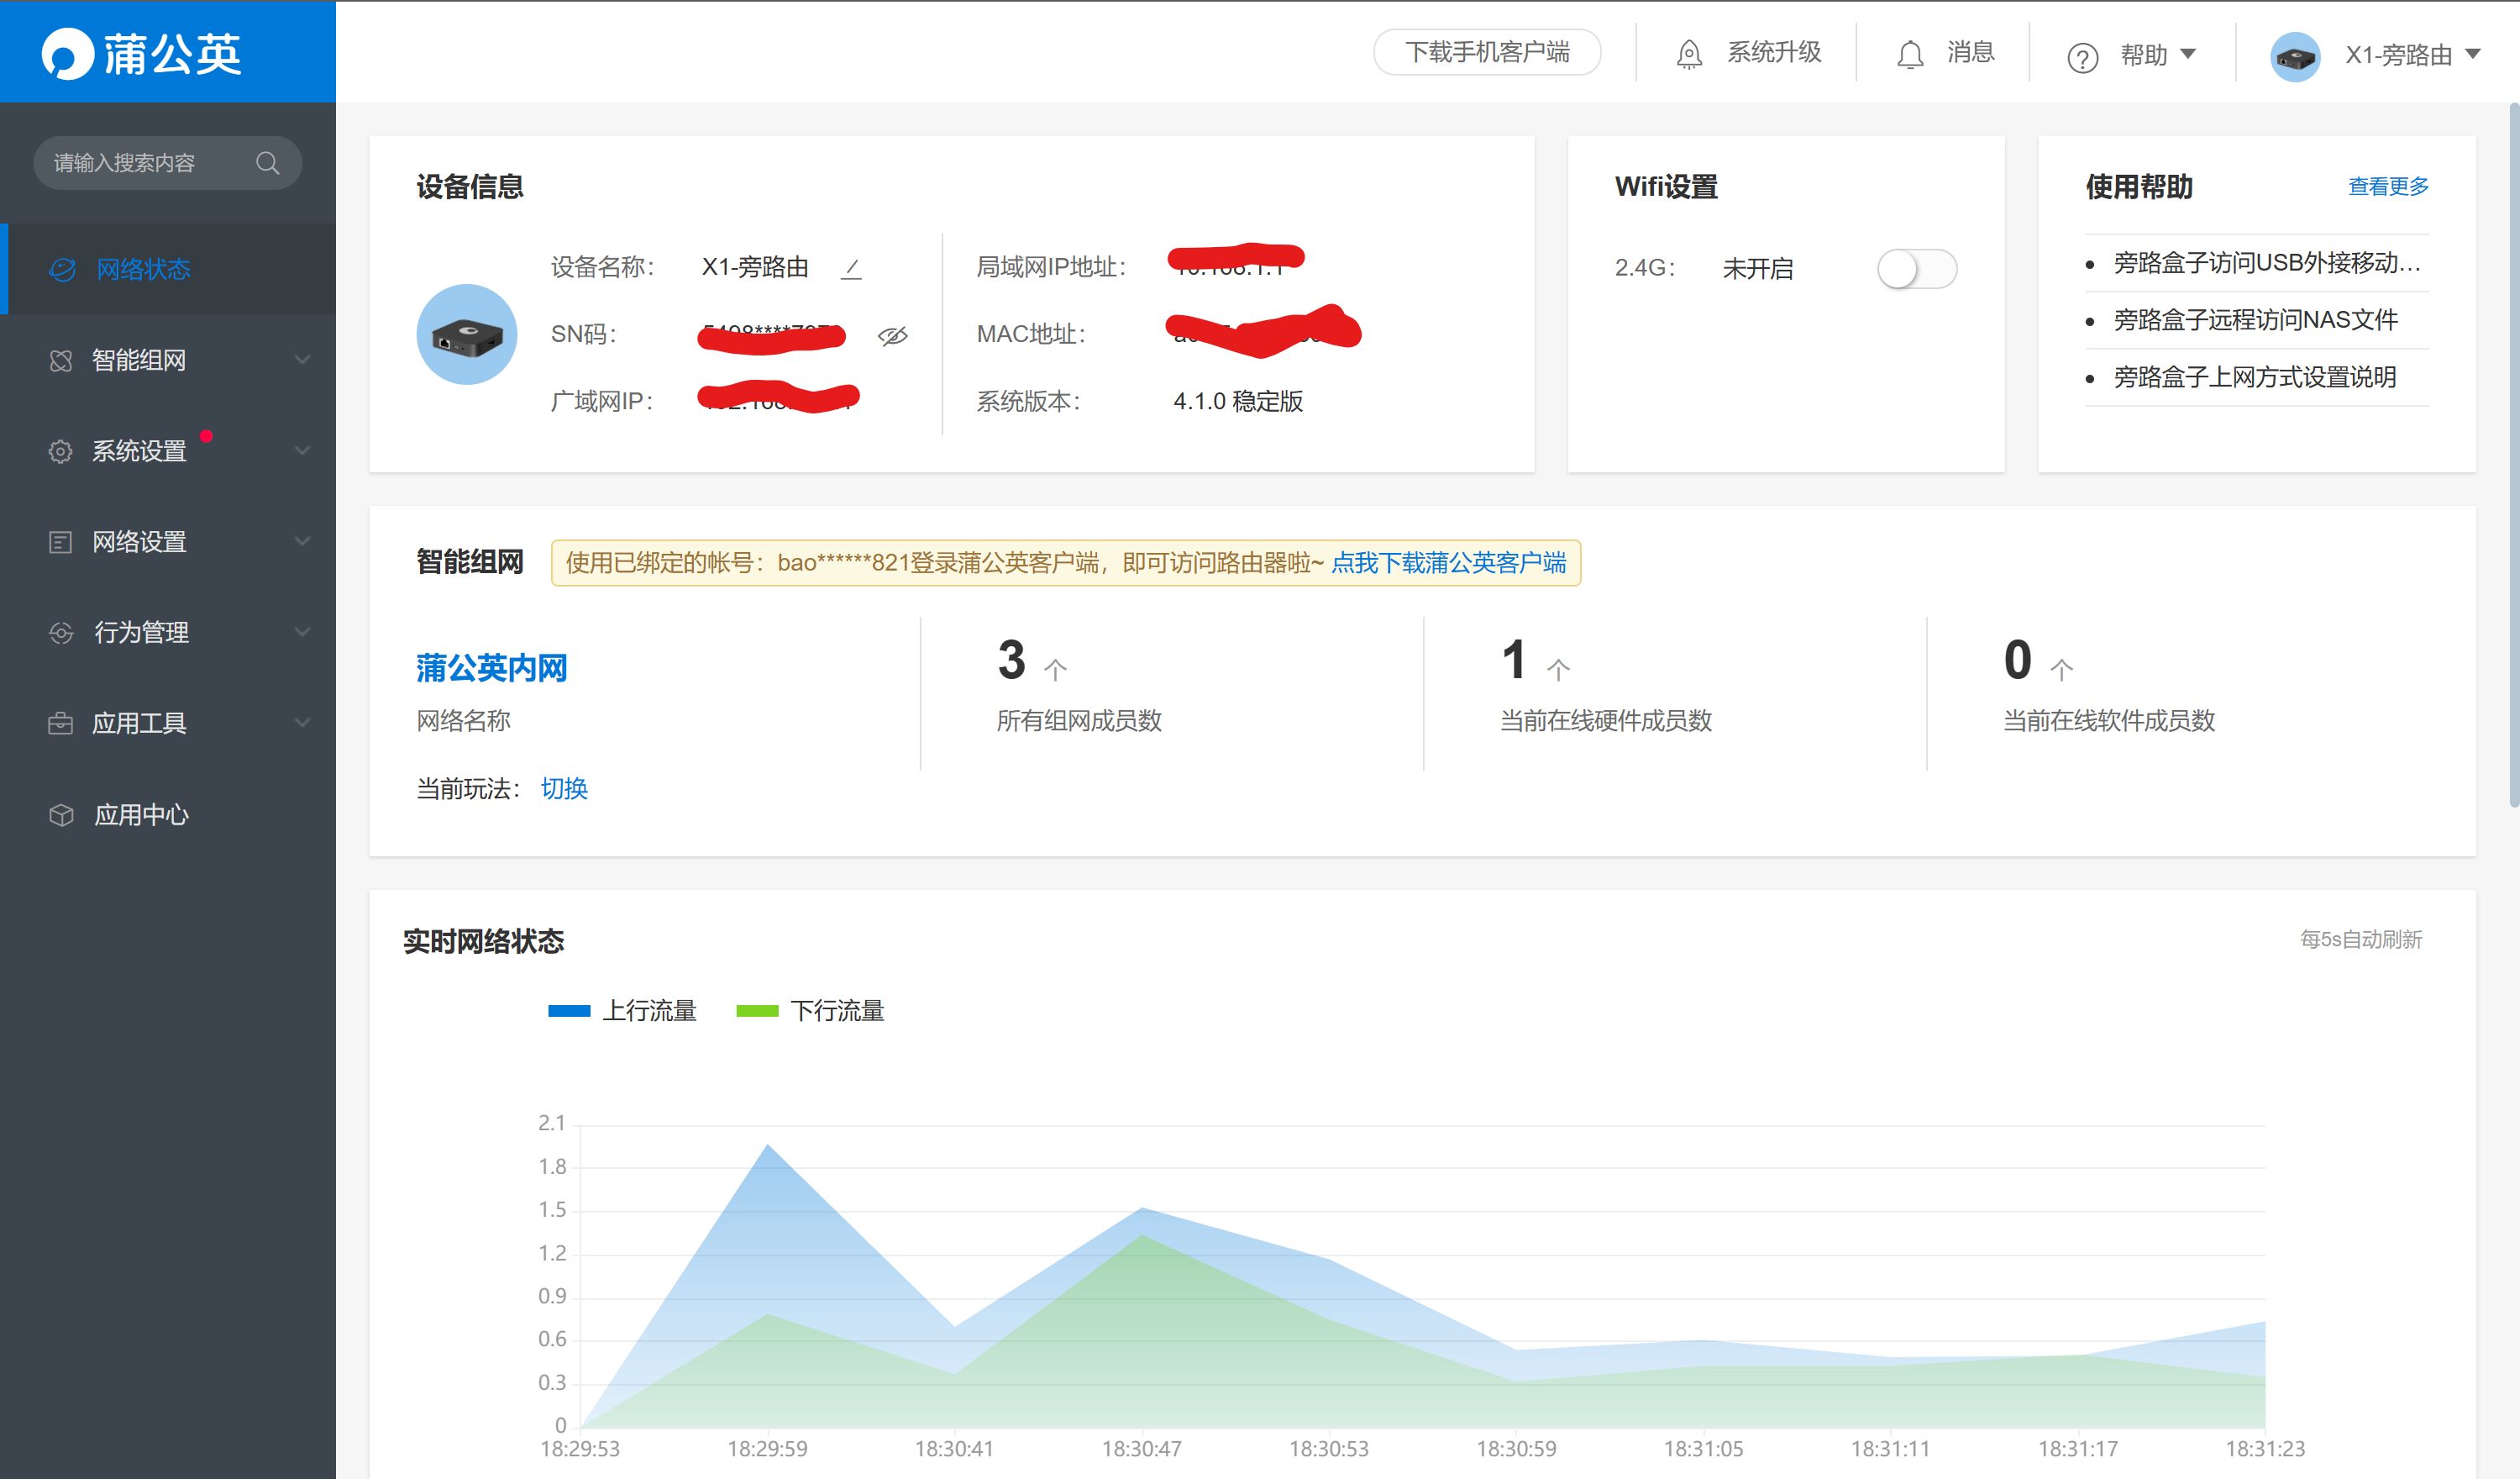Open 系统设置 sidebar item
The image size is (2520, 1479).
coord(168,451)
